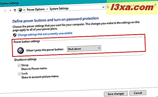Click Save changes button
Viewport: 158px width, 97px height.
point(116,94)
